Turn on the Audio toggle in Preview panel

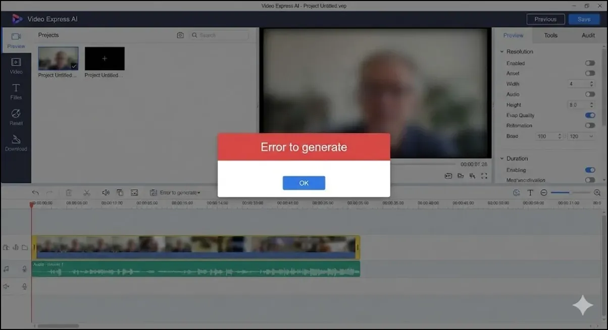pyautogui.click(x=590, y=94)
